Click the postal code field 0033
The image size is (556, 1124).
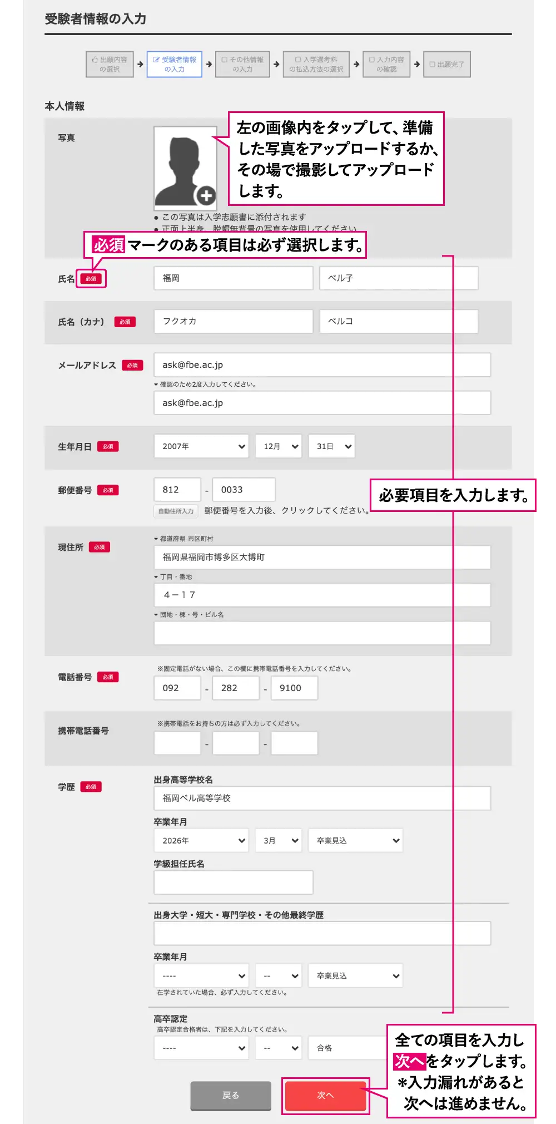click(x=244, y=490)
